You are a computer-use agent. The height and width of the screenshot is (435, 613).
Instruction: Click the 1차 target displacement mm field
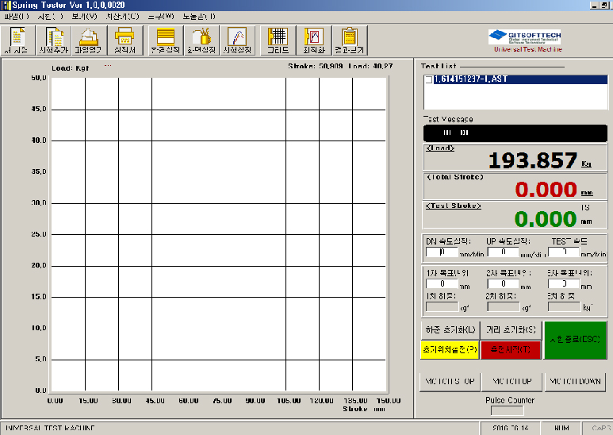[442, 283]
